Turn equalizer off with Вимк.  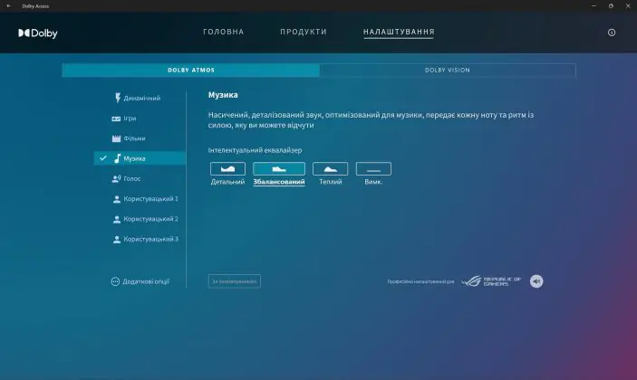point(373,168)
